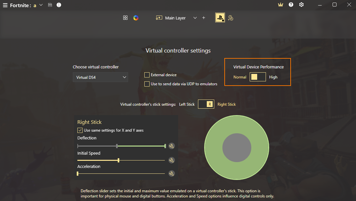This screenshot has height=201, width=356.
Task: Click the High performance label
Action: pyautogui.click(x=273, y=77)
